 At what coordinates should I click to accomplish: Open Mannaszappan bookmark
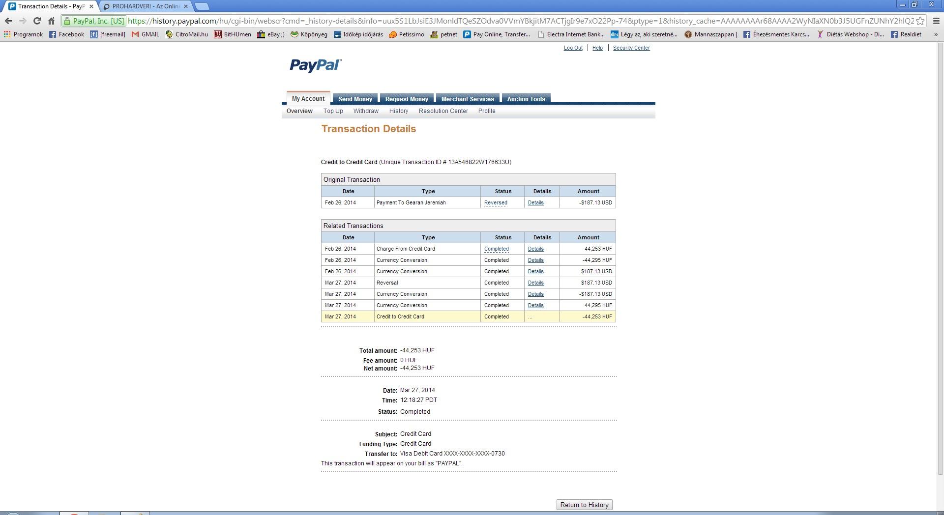tap(710, 34)
